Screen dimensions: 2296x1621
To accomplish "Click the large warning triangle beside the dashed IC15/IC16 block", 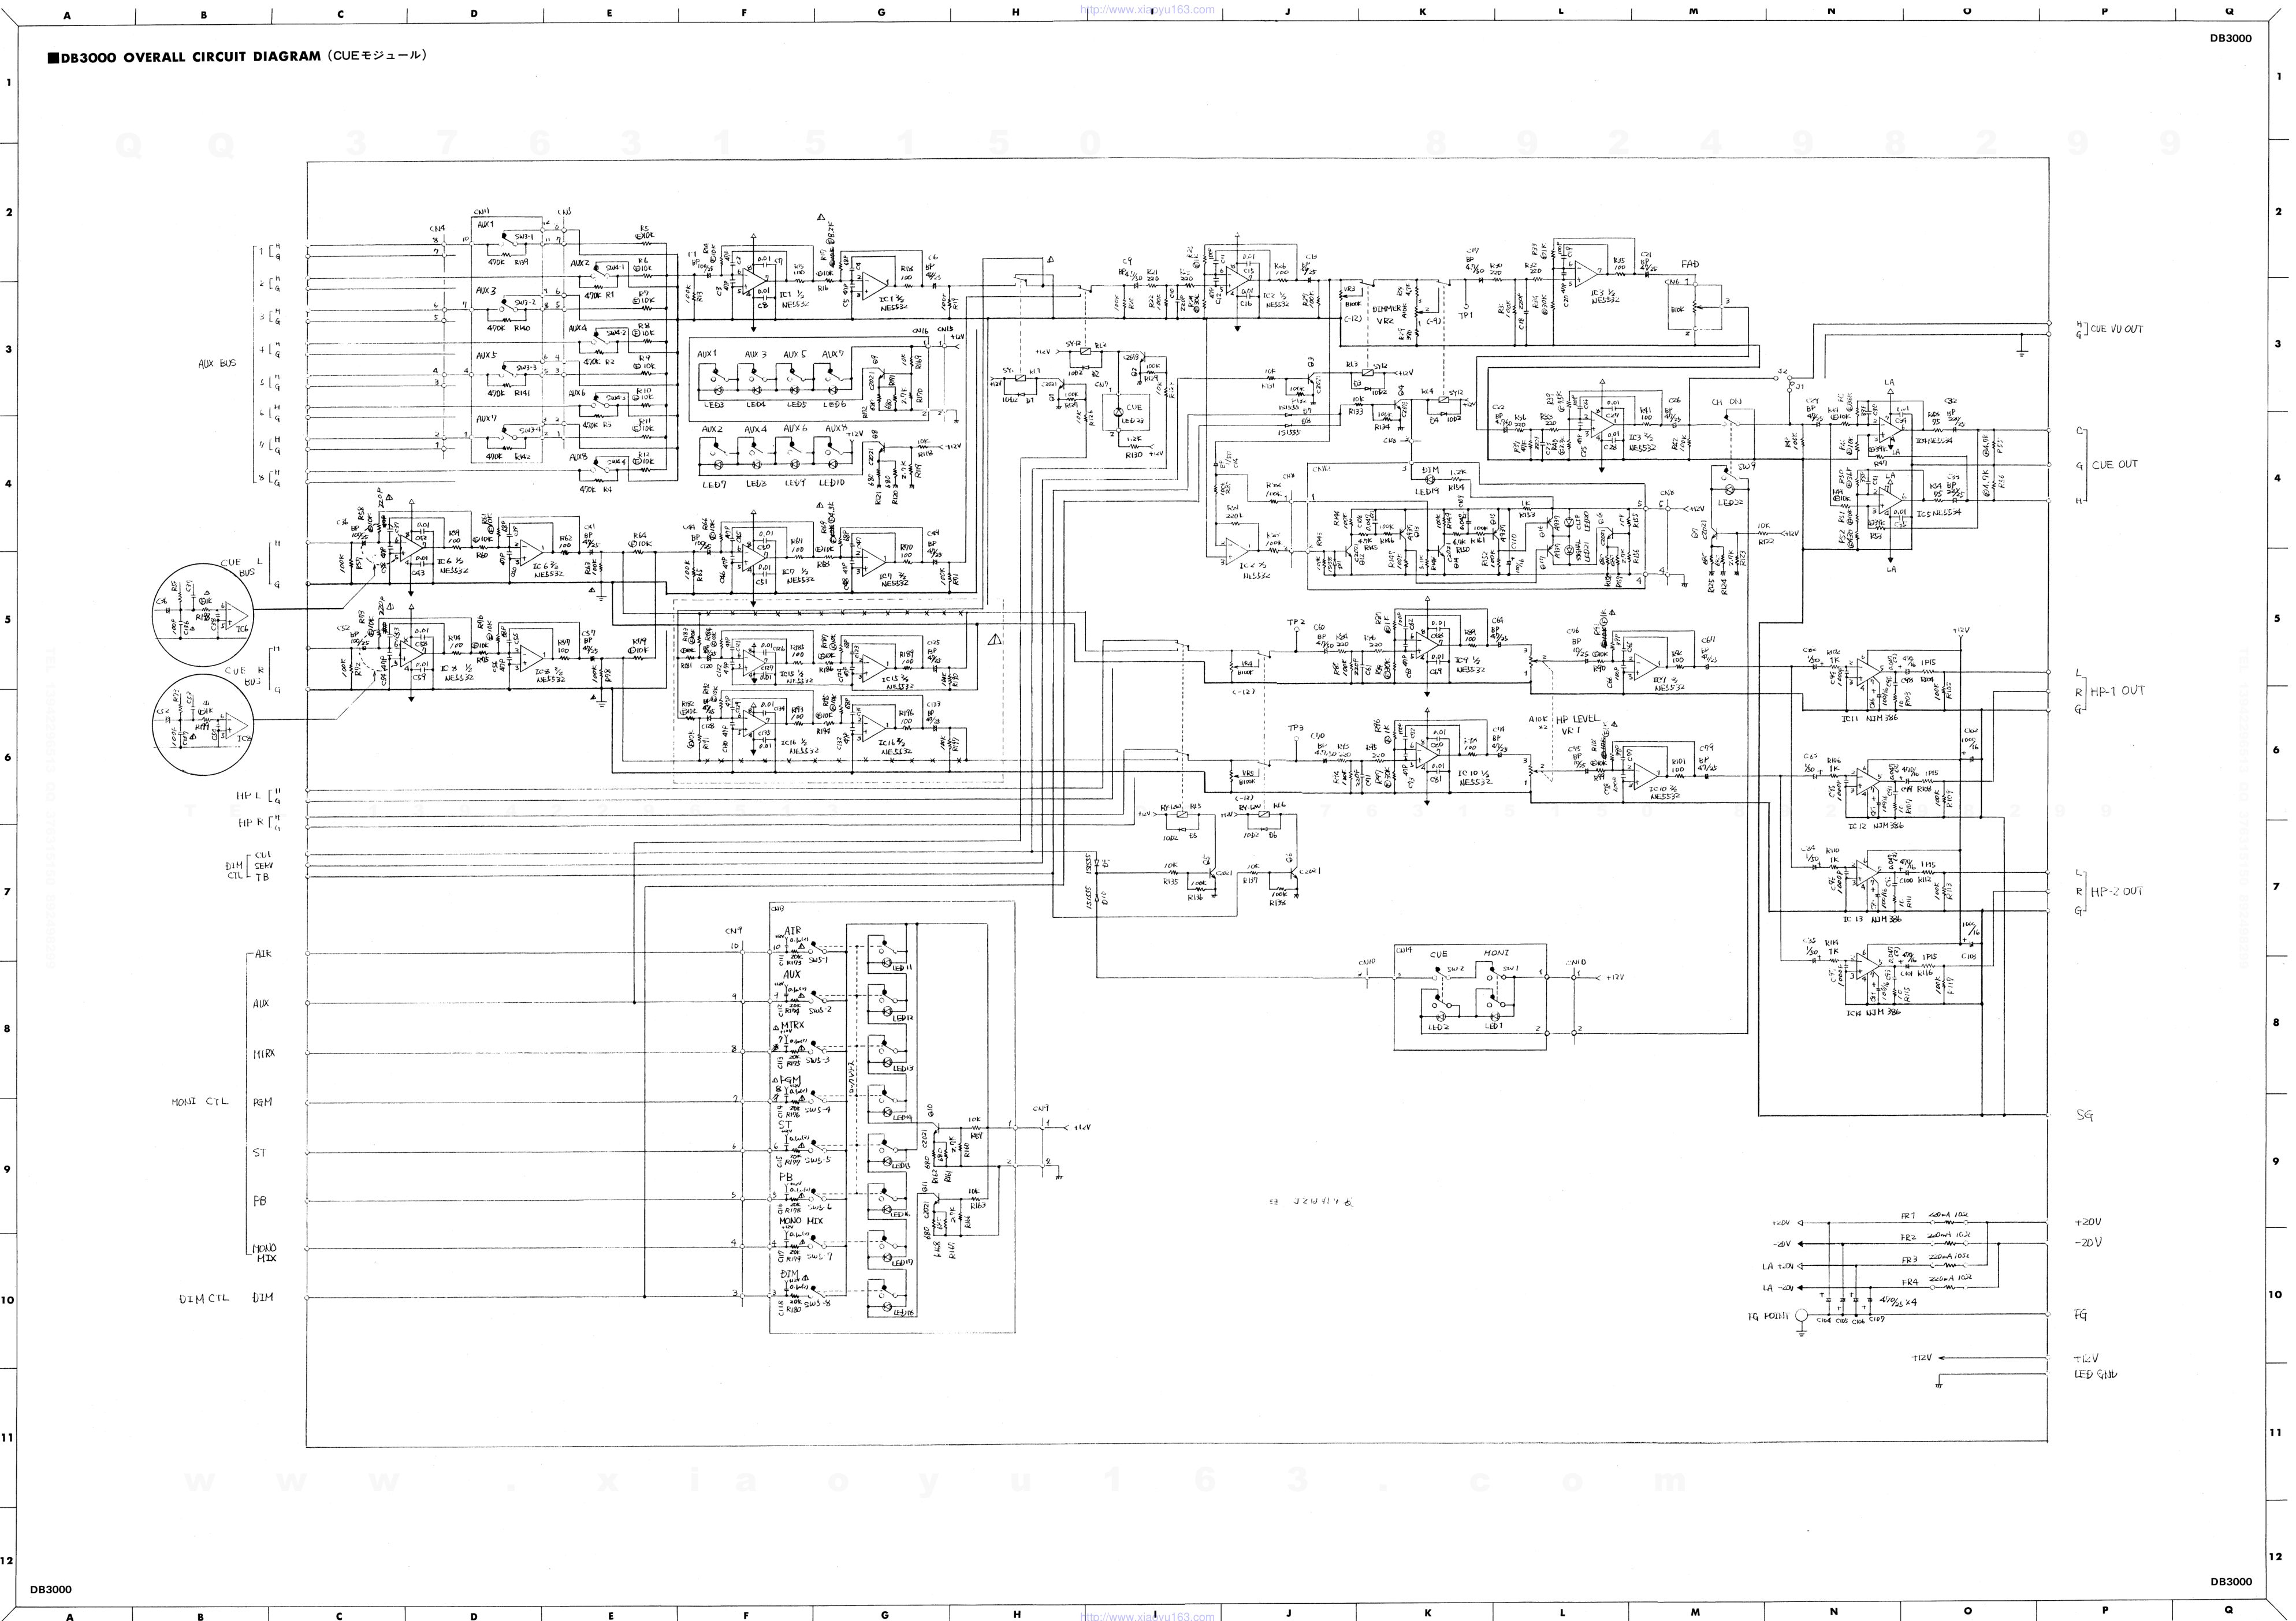I will [x=994, y=640].
